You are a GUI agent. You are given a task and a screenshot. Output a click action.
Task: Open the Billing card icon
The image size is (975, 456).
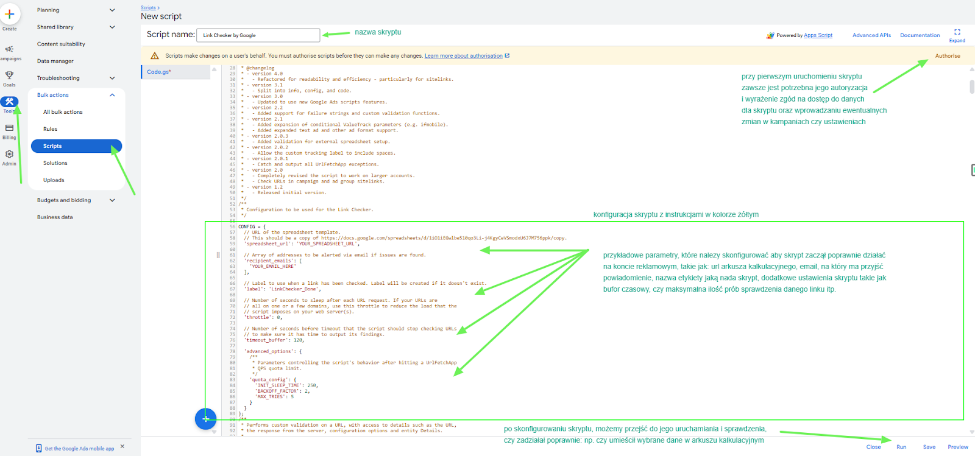[x=9, y=128]
